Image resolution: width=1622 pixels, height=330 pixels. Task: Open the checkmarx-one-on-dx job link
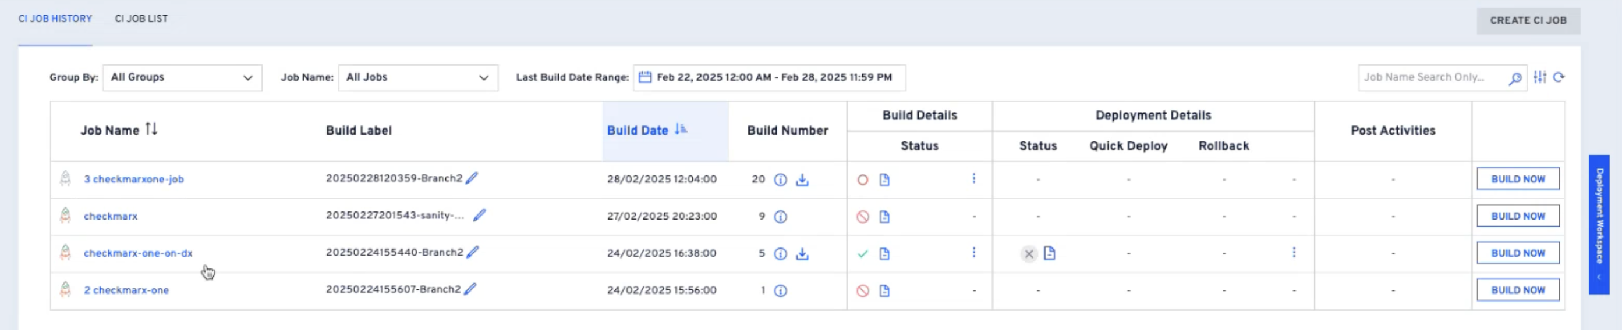pos(138,253)
